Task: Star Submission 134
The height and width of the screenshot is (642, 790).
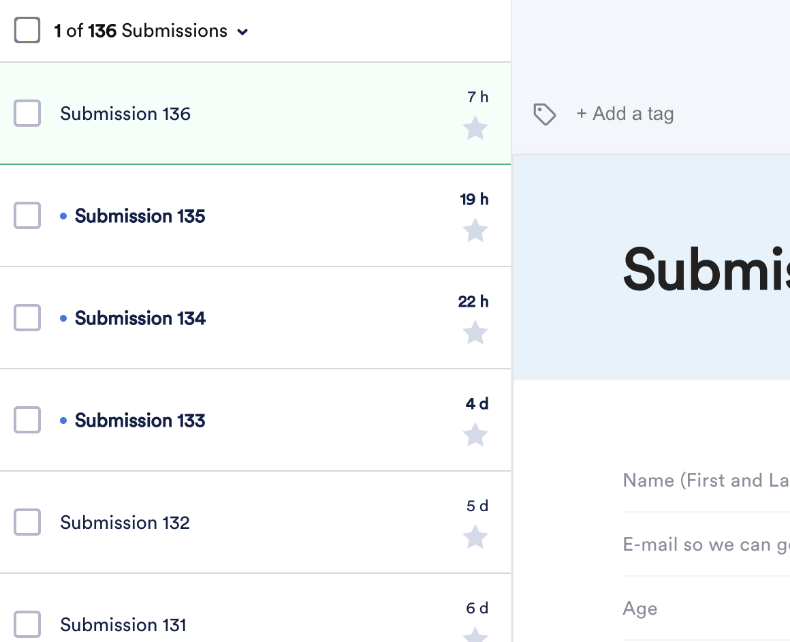Action: (475, 333)
